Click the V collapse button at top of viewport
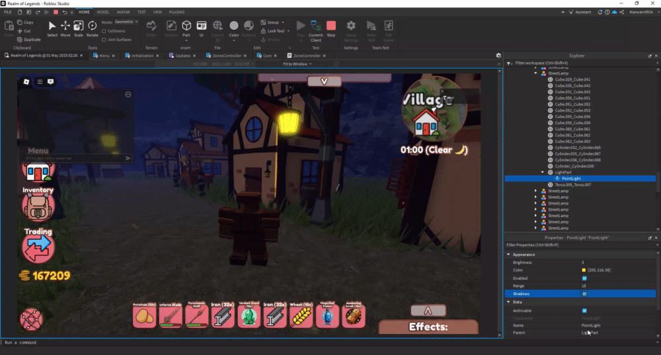This screenshot has width=661, height=355. point(324,81)
